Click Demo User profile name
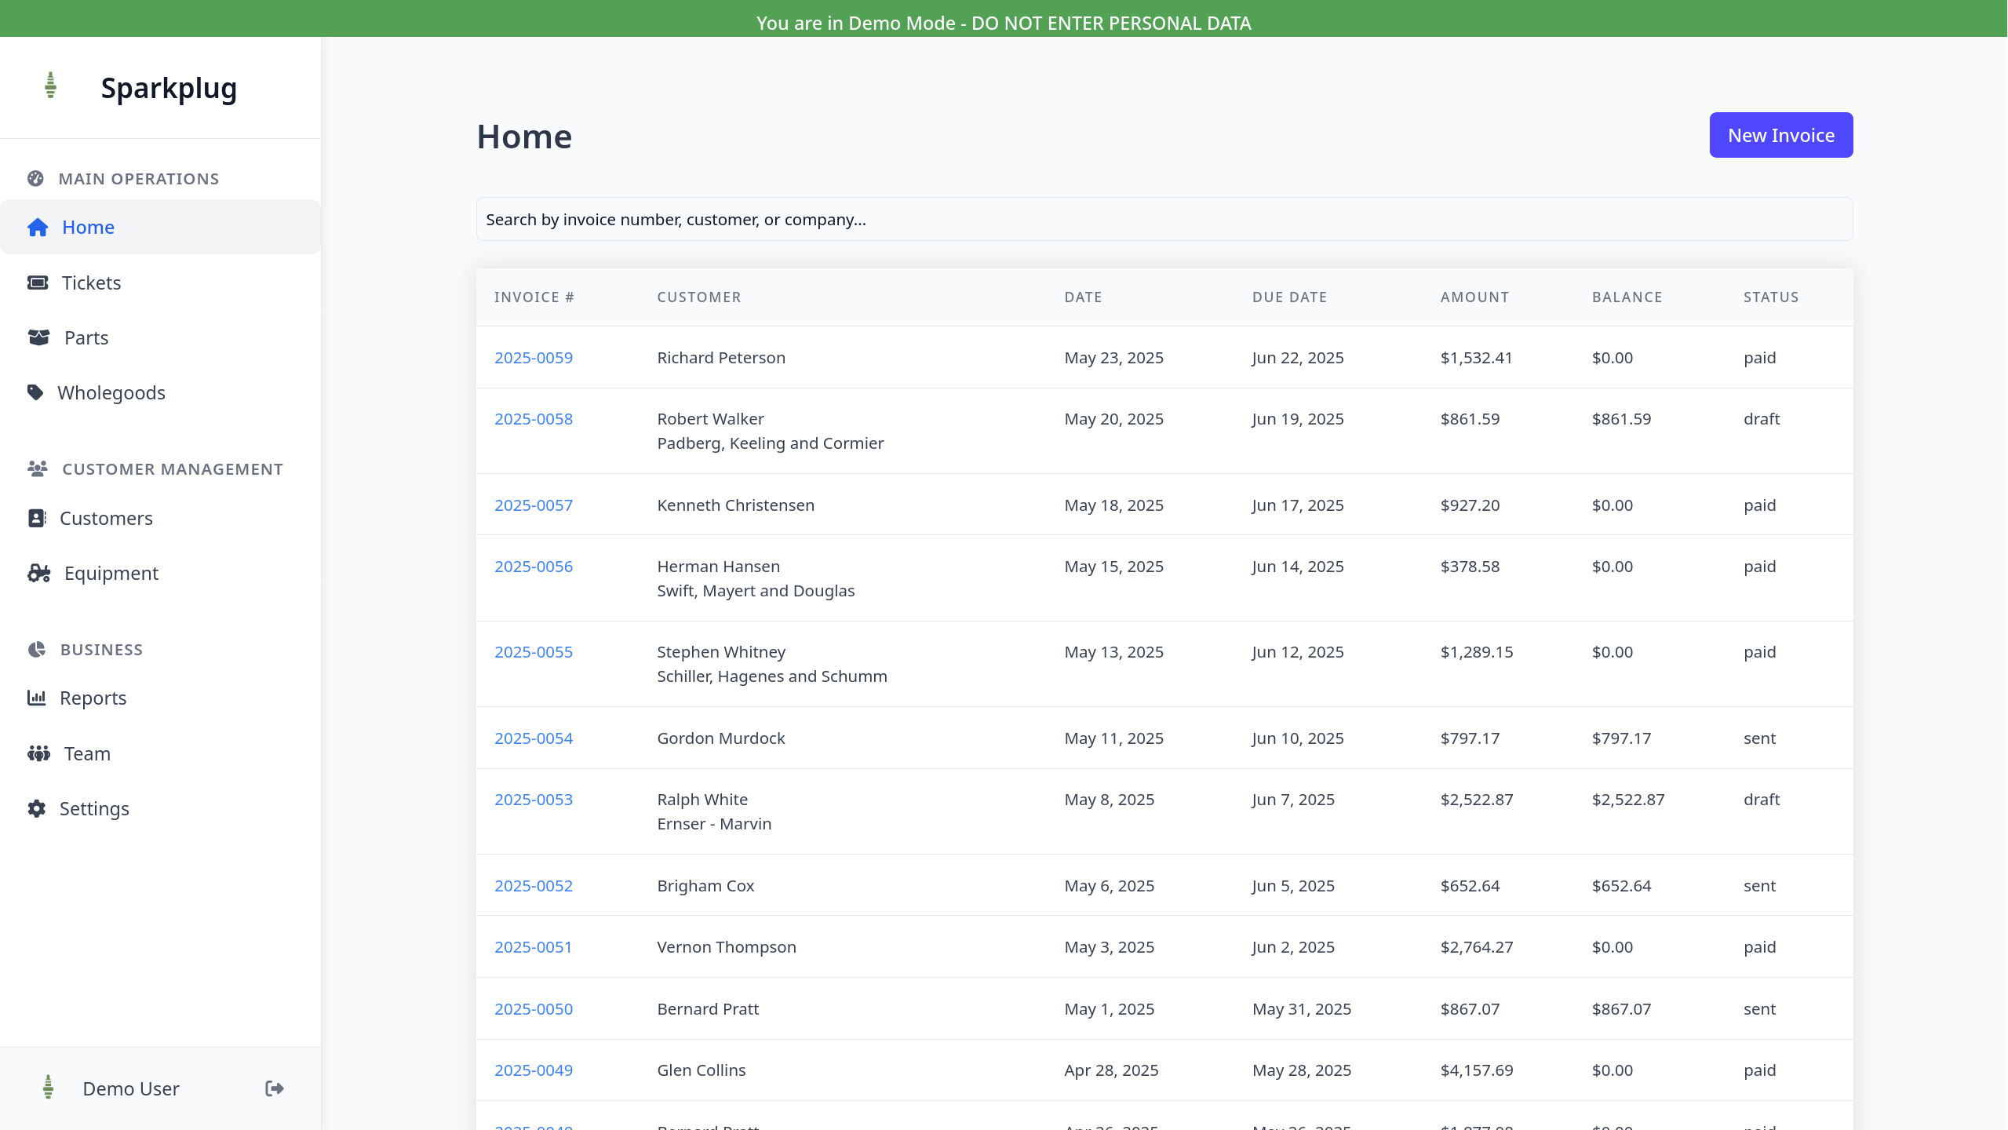The height and width of the screenshot is (1130, 2008). 130,1088
